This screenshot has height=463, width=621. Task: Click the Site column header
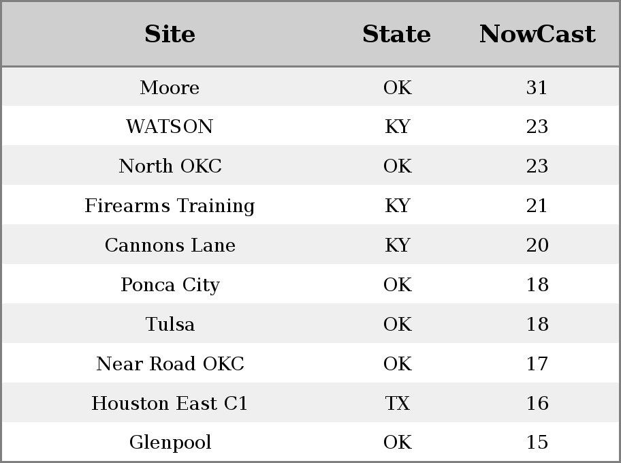170,33
